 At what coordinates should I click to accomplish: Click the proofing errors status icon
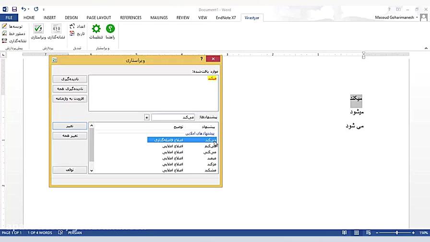point(60,233)
